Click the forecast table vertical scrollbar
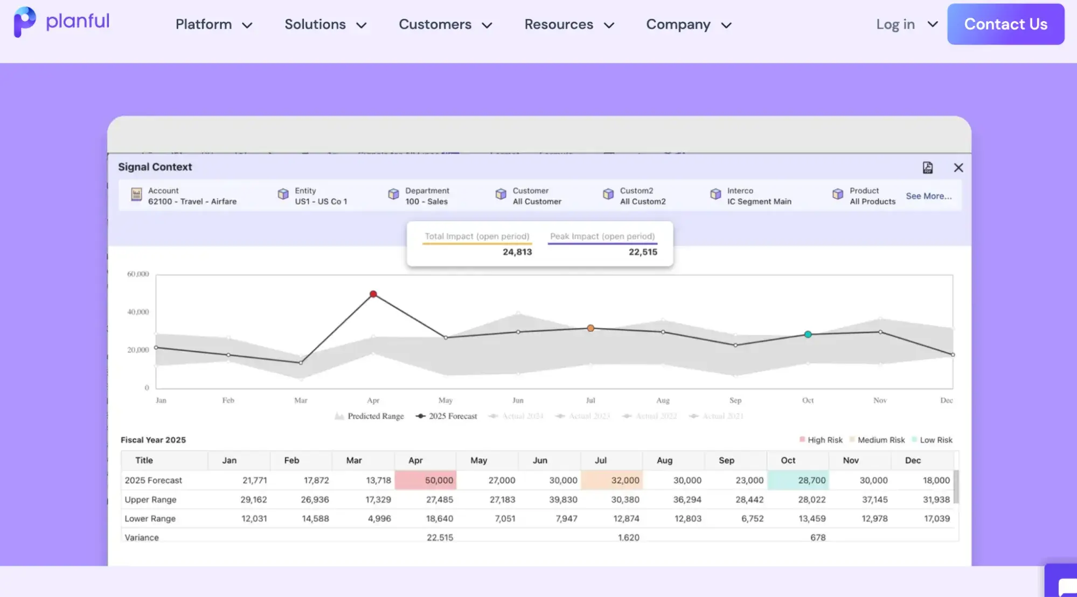The width and height of the screenshot is (1077, 597). (x=956, y=487)
